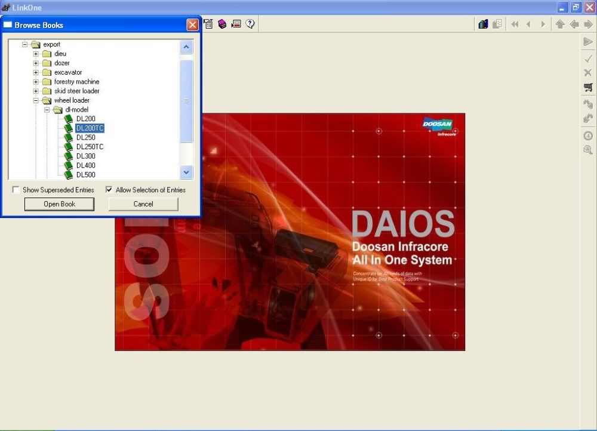Viewport: 597px width, 431px height.
Task: Click the greyed documents icon beside the bookshelf
Action: pos(497,24)
